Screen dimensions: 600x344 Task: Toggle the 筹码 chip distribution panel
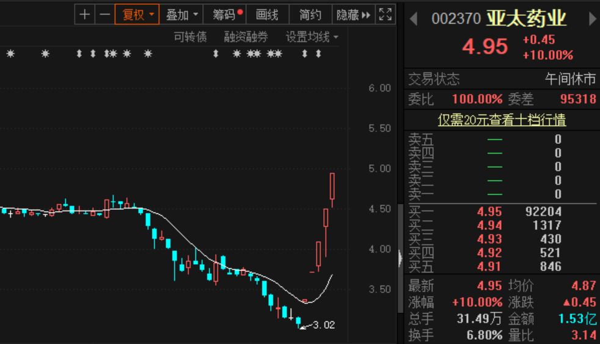227,15
